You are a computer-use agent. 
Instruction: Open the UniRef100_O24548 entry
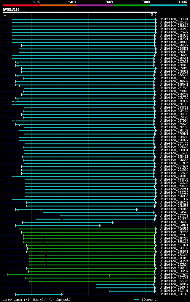point(174,212)
